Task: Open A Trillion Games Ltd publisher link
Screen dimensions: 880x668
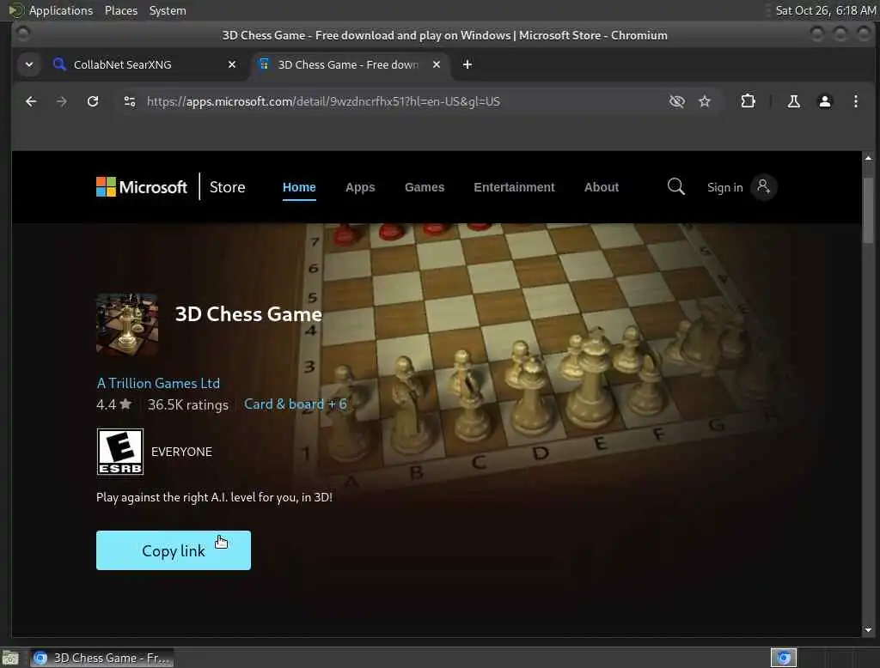Action: pyautogui.click(x=158, y=383)
